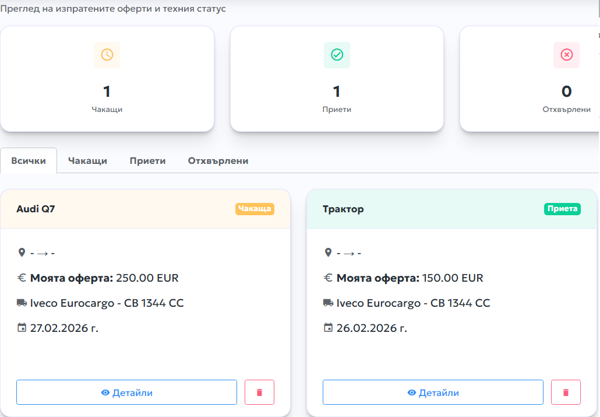The width and height of the screenshot is (600, 417).
Task: Click the page subtitle about изпратените оферти
Action: tap(113, 8)
